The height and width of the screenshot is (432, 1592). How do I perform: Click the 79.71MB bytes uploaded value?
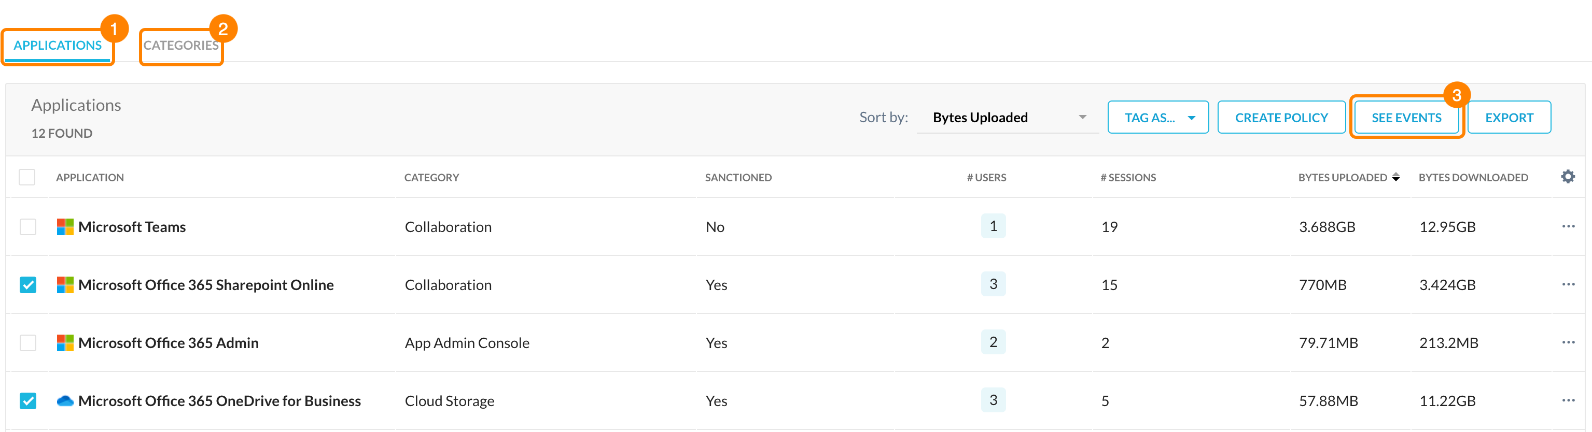click(1328, 343)
